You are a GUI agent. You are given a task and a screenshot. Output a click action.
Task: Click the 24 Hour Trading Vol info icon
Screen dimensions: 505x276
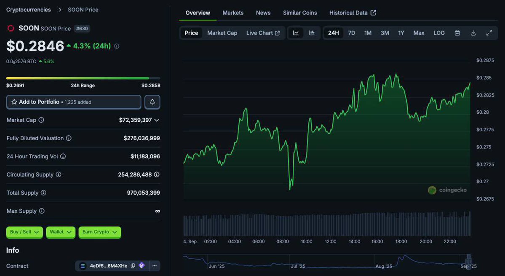tap(63, 156)
